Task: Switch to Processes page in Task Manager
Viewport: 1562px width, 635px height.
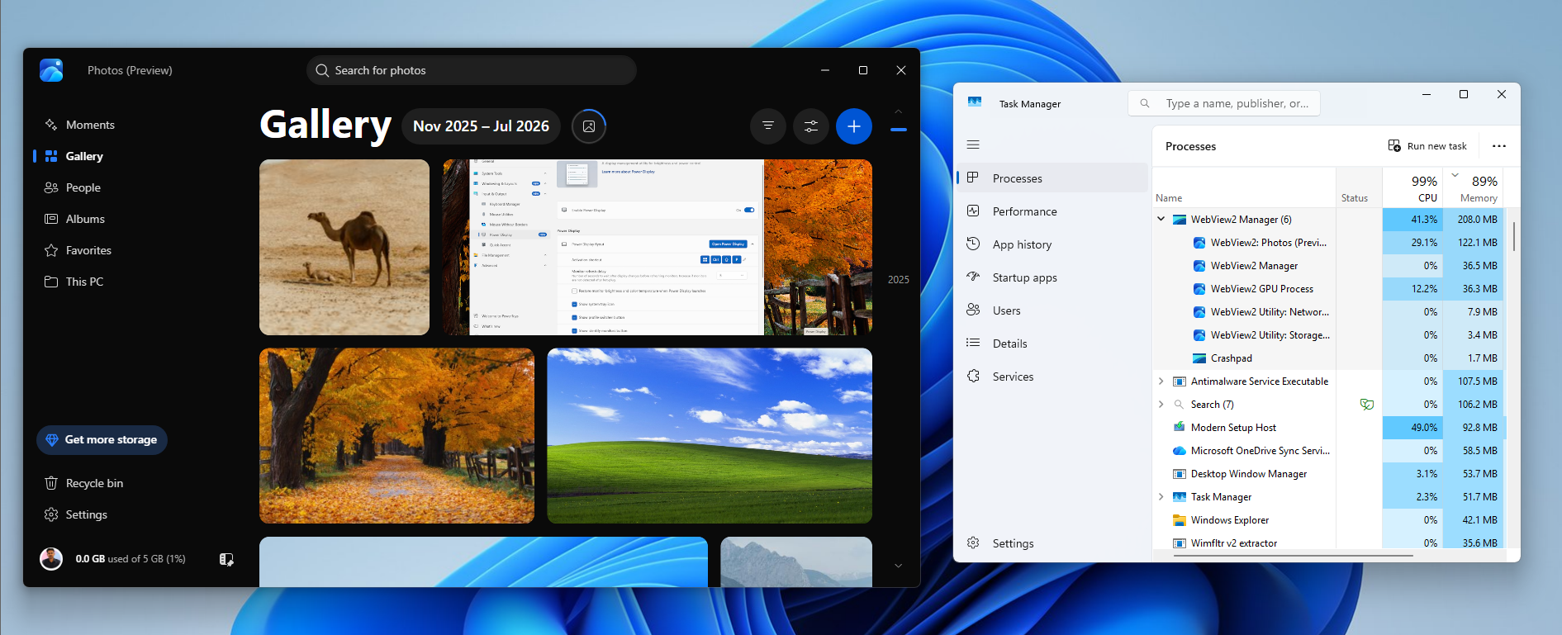Action: pos(1052,178)
